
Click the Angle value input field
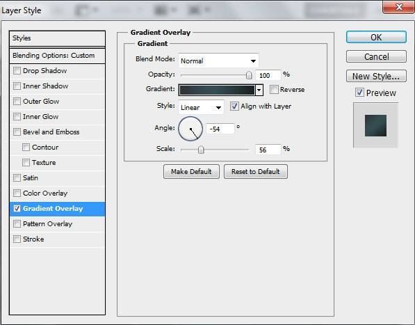220,129
